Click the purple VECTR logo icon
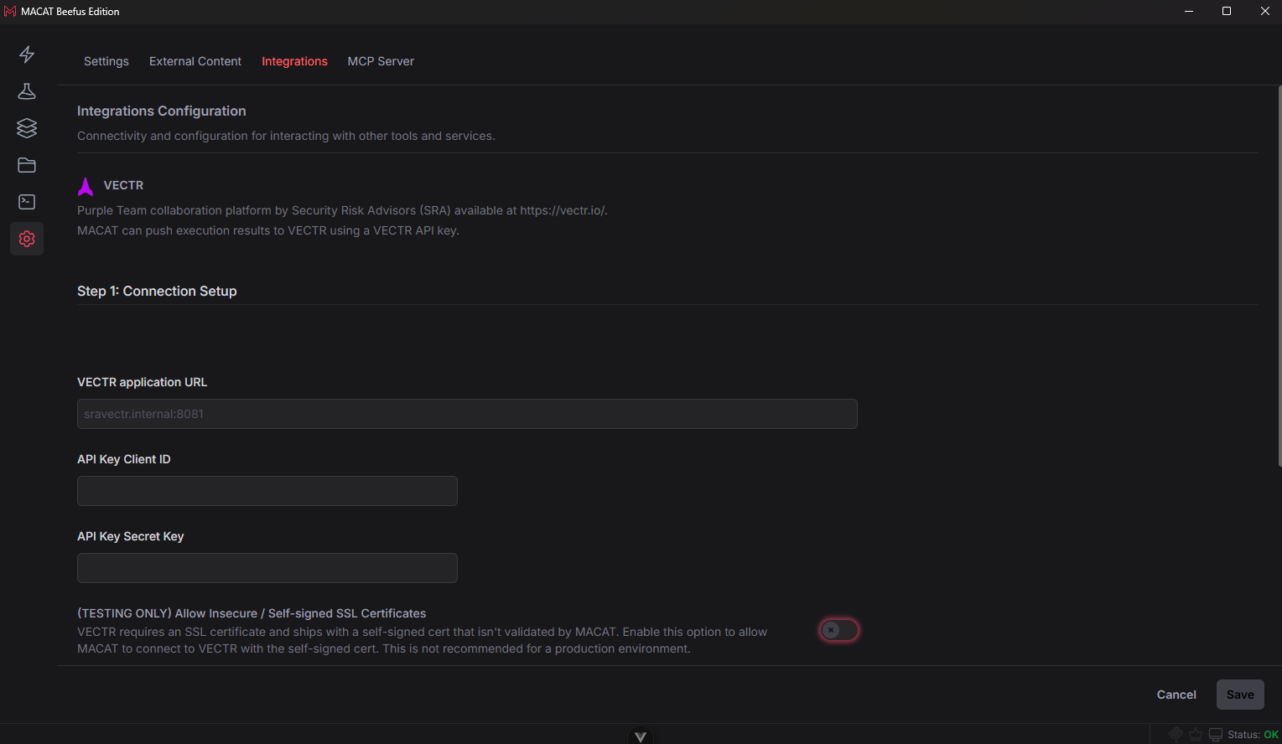 click(x=86, y=186)
